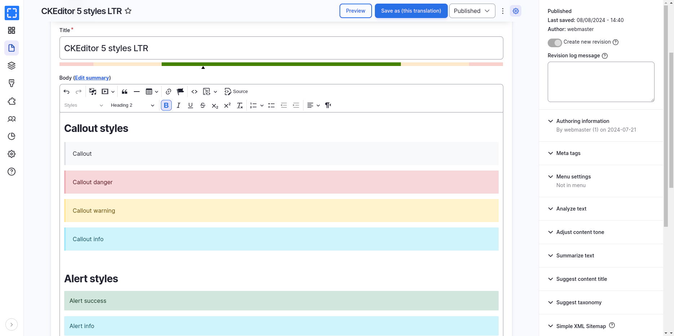Open the Extend puzzle icon in sidebar
The image size is (674, 336).
pyautogui.click(x=12, y=101)
